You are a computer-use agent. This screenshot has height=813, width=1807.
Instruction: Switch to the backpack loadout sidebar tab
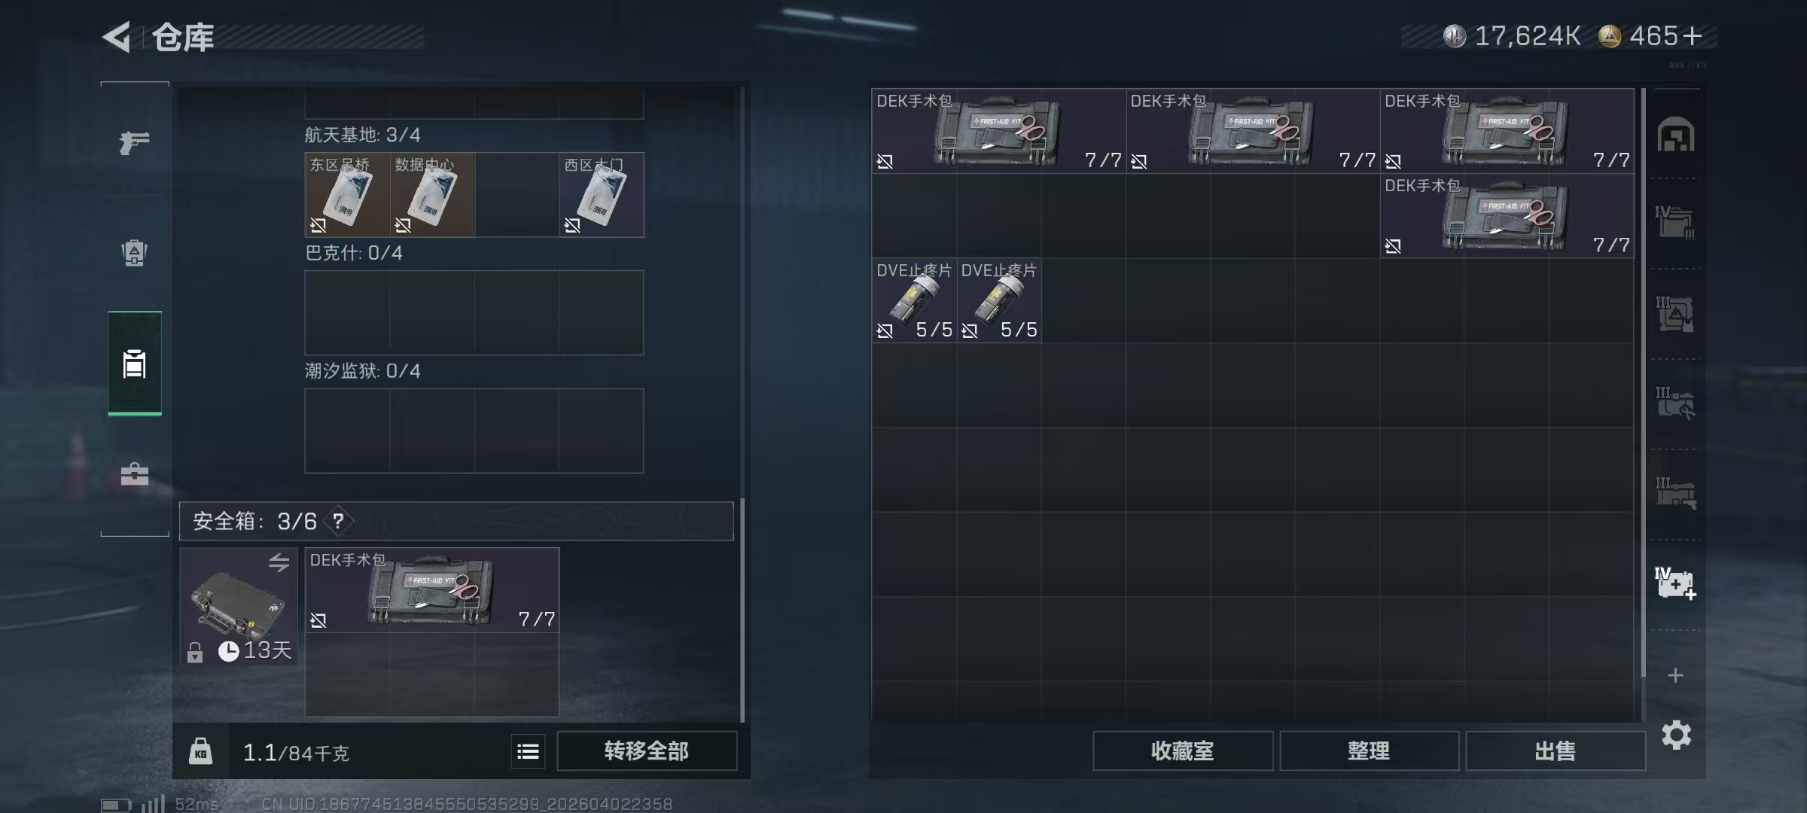tap(135, 364)
